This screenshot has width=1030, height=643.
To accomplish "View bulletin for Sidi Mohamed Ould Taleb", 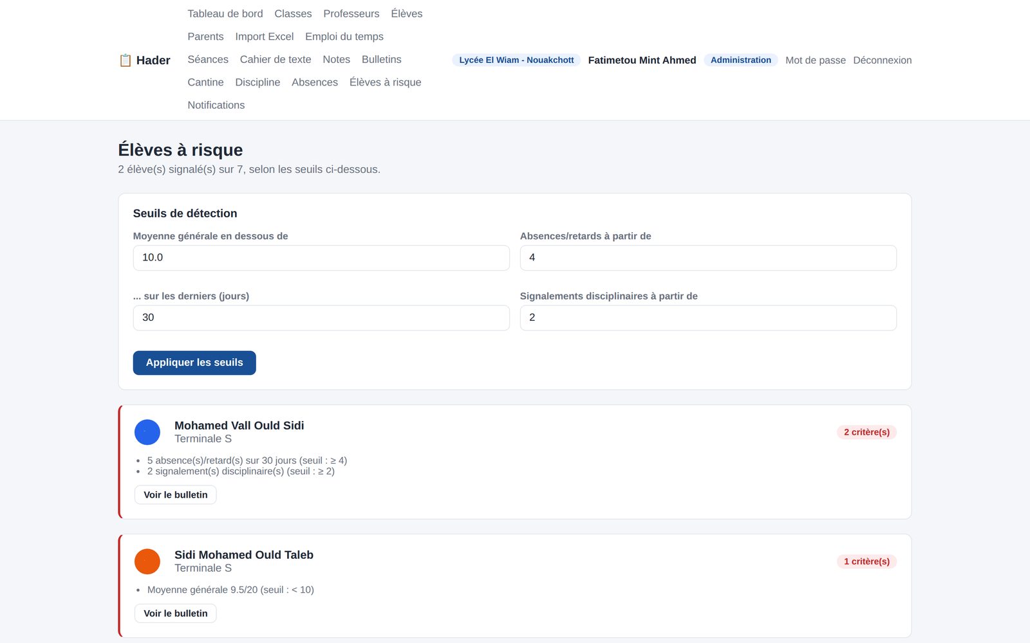I will pyautogui.click(x=176, y=613).
